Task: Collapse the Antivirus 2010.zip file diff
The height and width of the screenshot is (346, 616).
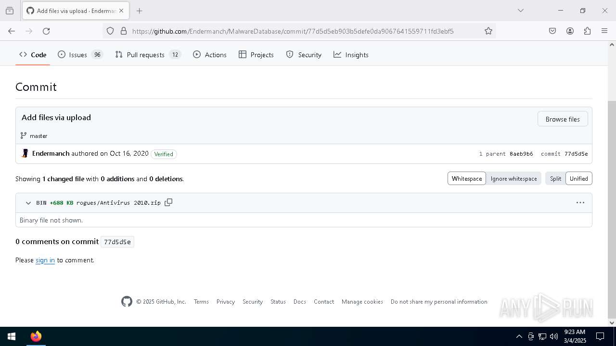Action: coord(28,203)
